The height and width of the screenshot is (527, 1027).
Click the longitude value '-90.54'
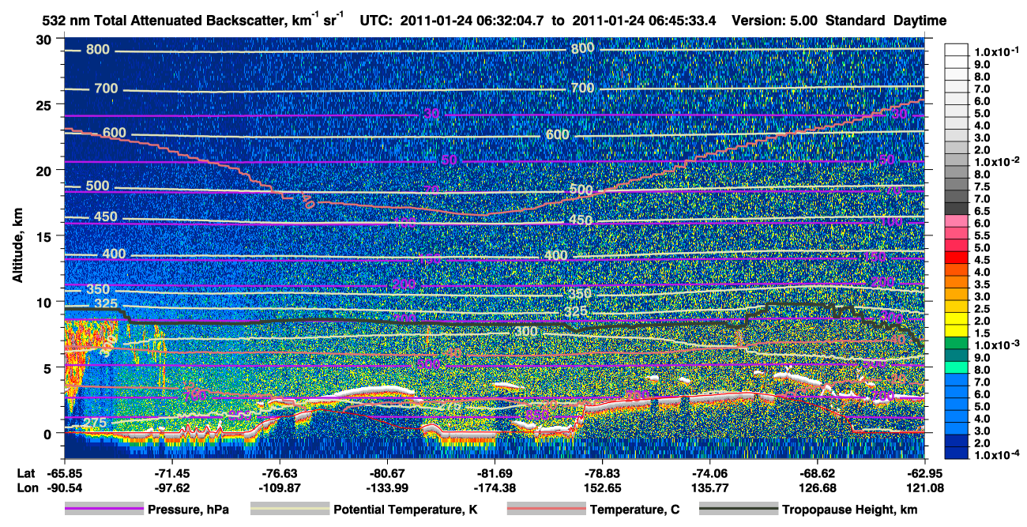pyautogui.click(x=65, y=487)
